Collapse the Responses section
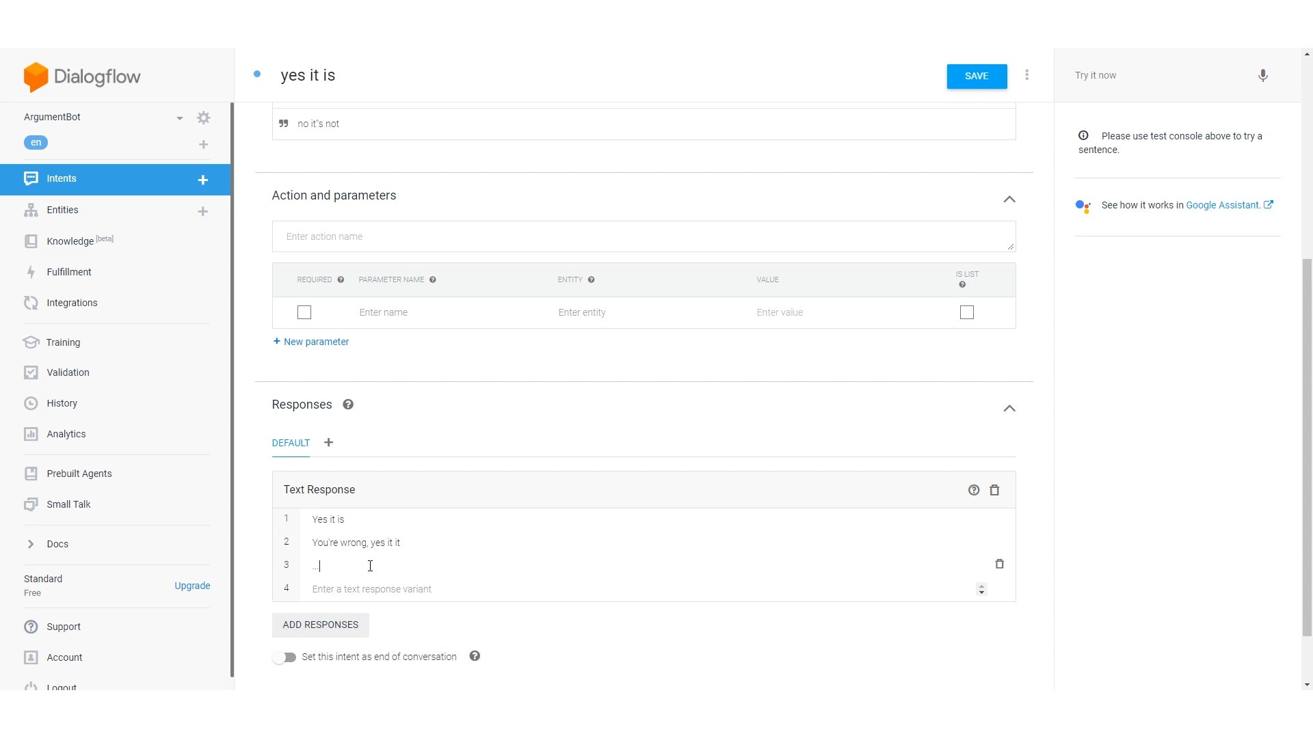 pos(1009,409)
